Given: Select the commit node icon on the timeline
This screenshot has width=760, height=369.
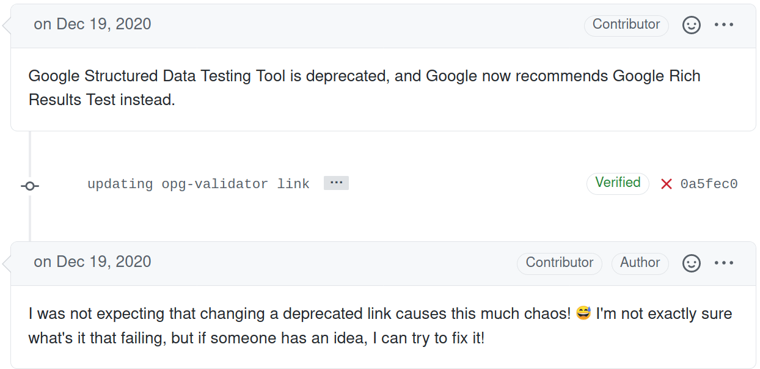Looking at the screenshot, I should pyautogui.click(x=29, y=186).
